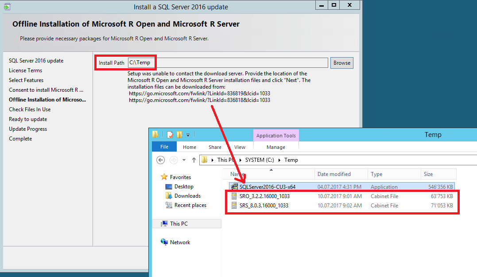The width and height of the screenshot is (477, 277).
Task: Click the LinkId=836818 download URL
Action: tap(199, 100)
